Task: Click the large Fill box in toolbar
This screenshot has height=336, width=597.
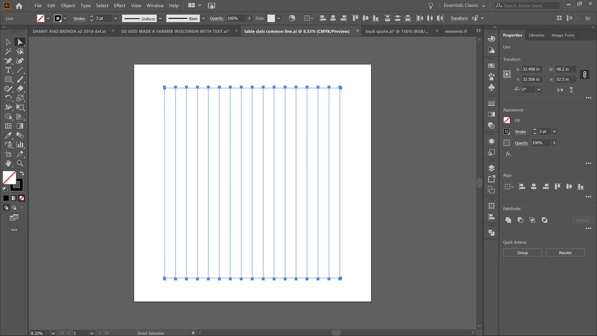Action: click(9, 178)
